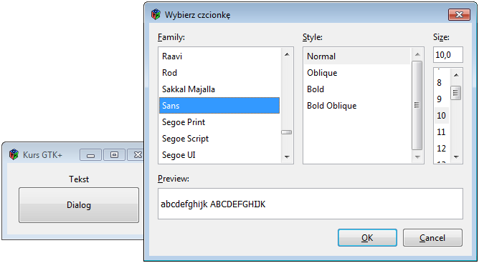Image resolution: width=479 pixels, height=263 pixels.
Task: Click into the Size input field
Action: [x=448, y=55]
